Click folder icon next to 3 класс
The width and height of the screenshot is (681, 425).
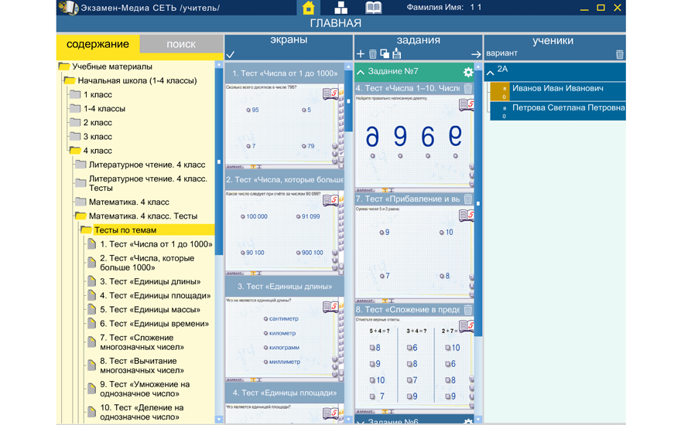(75, 137)
